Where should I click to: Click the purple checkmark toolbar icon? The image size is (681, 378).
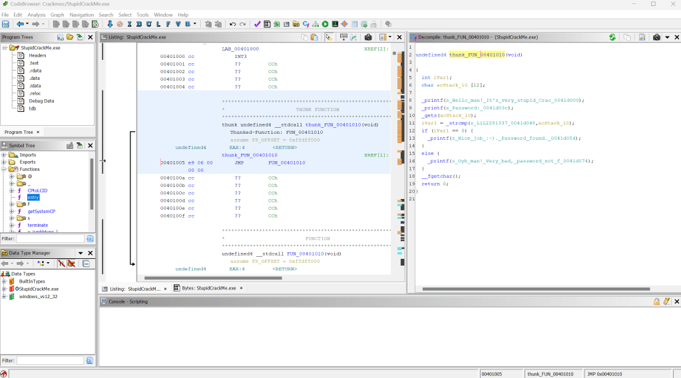pyautogui.click(x=257, y=24)
